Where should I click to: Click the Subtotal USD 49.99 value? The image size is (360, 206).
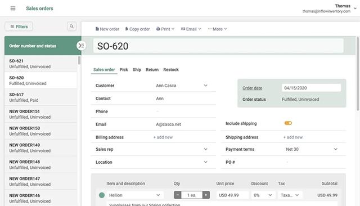(327, 195)
